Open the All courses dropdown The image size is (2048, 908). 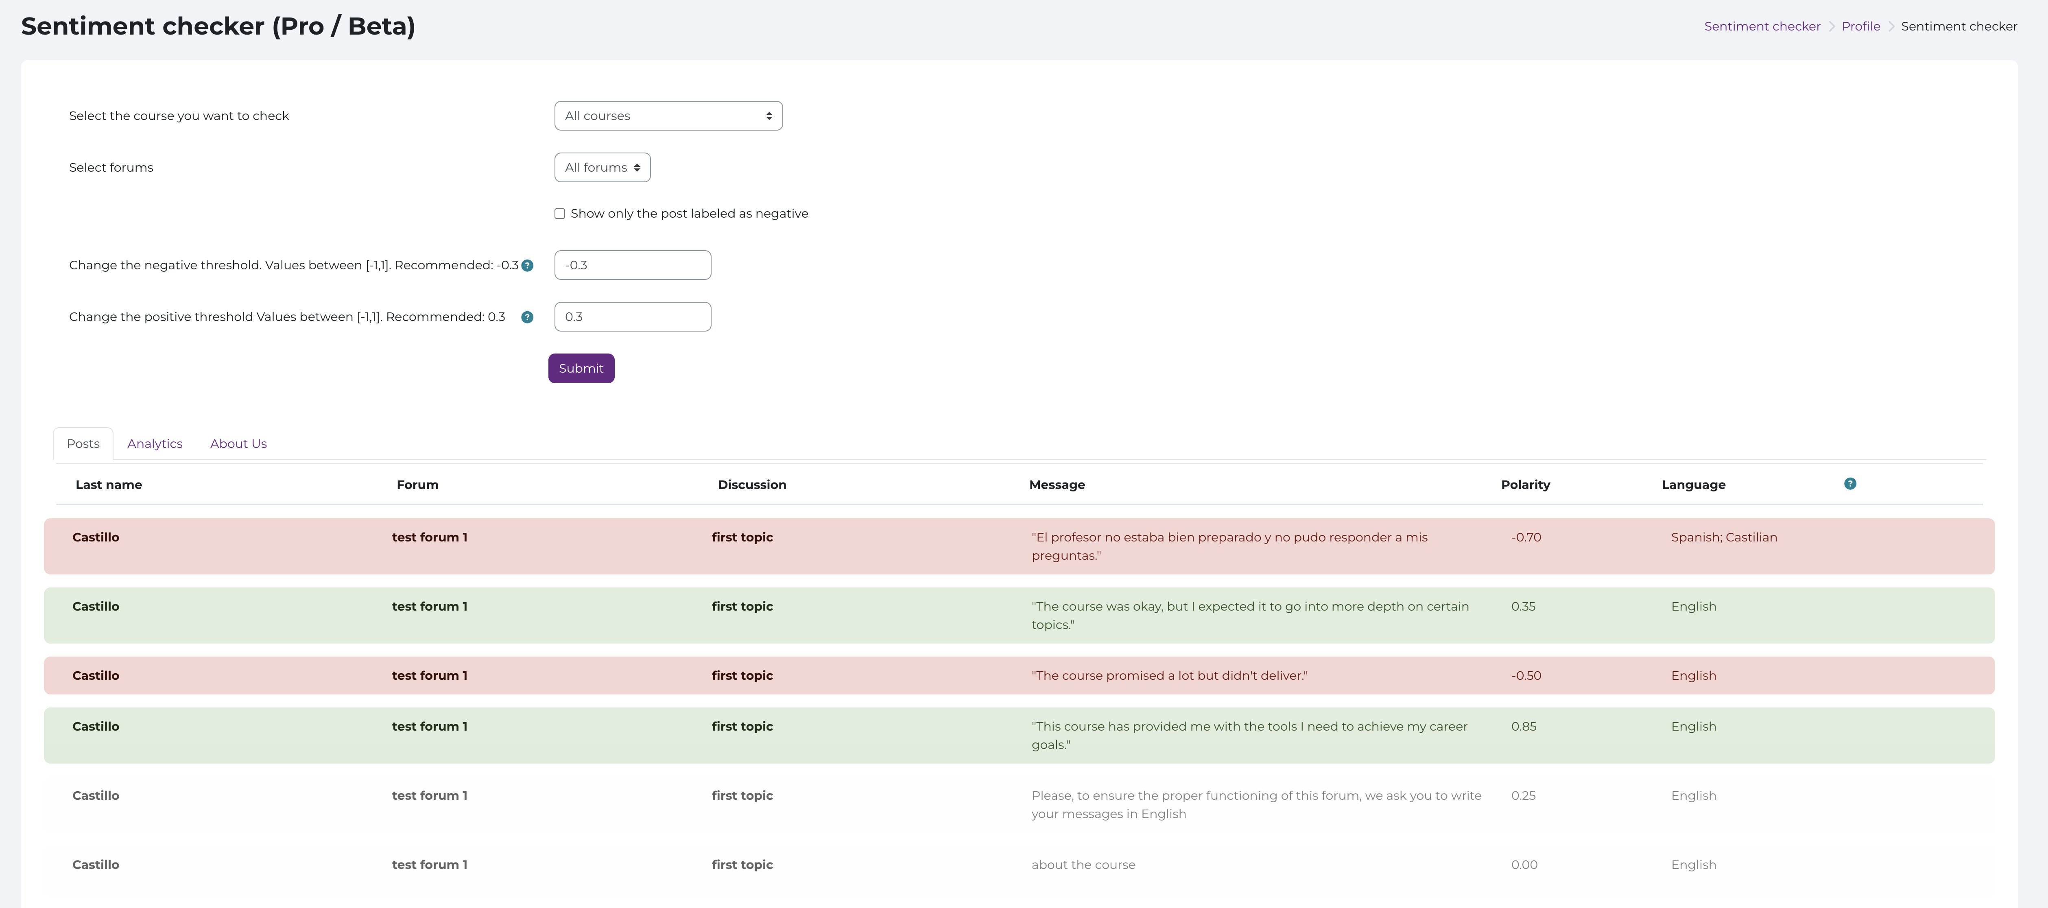(x=668, y=116)
